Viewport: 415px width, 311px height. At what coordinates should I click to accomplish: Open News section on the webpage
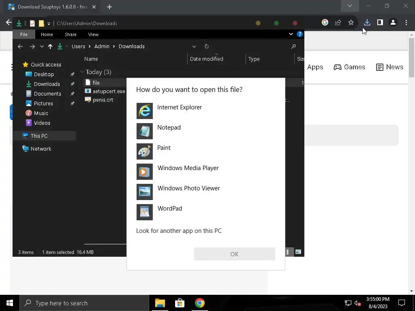click(x=389, y=67)
